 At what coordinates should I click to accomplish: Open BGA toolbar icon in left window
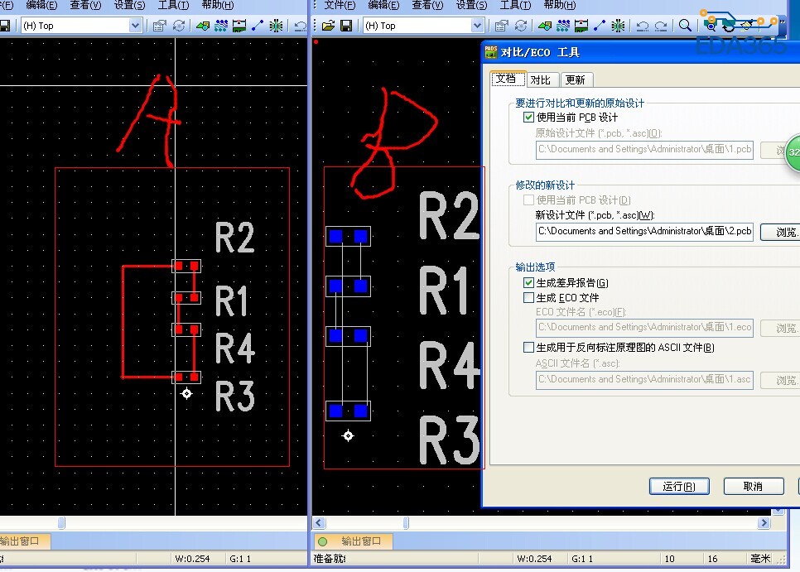coord(276,26)
